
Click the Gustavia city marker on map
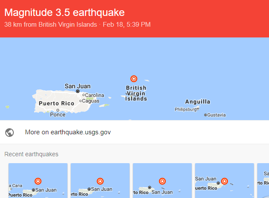pyautogui.click(x=206, y=115)
